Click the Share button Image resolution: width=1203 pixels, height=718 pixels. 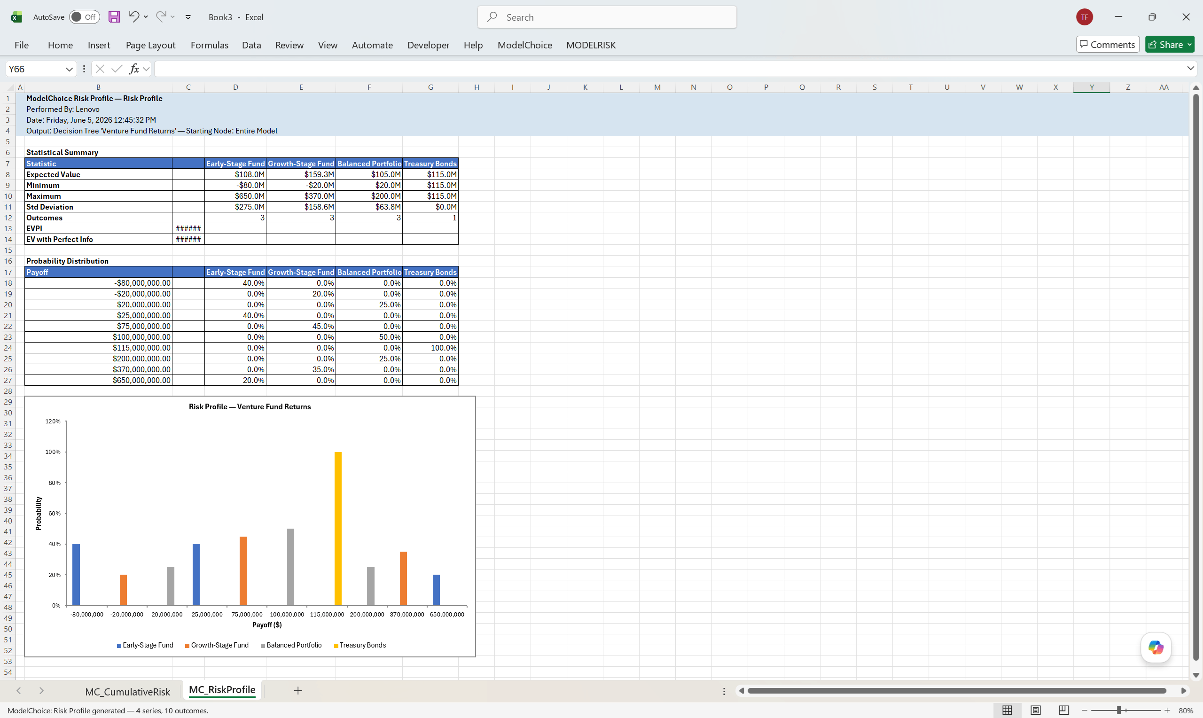tap(1169, 44)
